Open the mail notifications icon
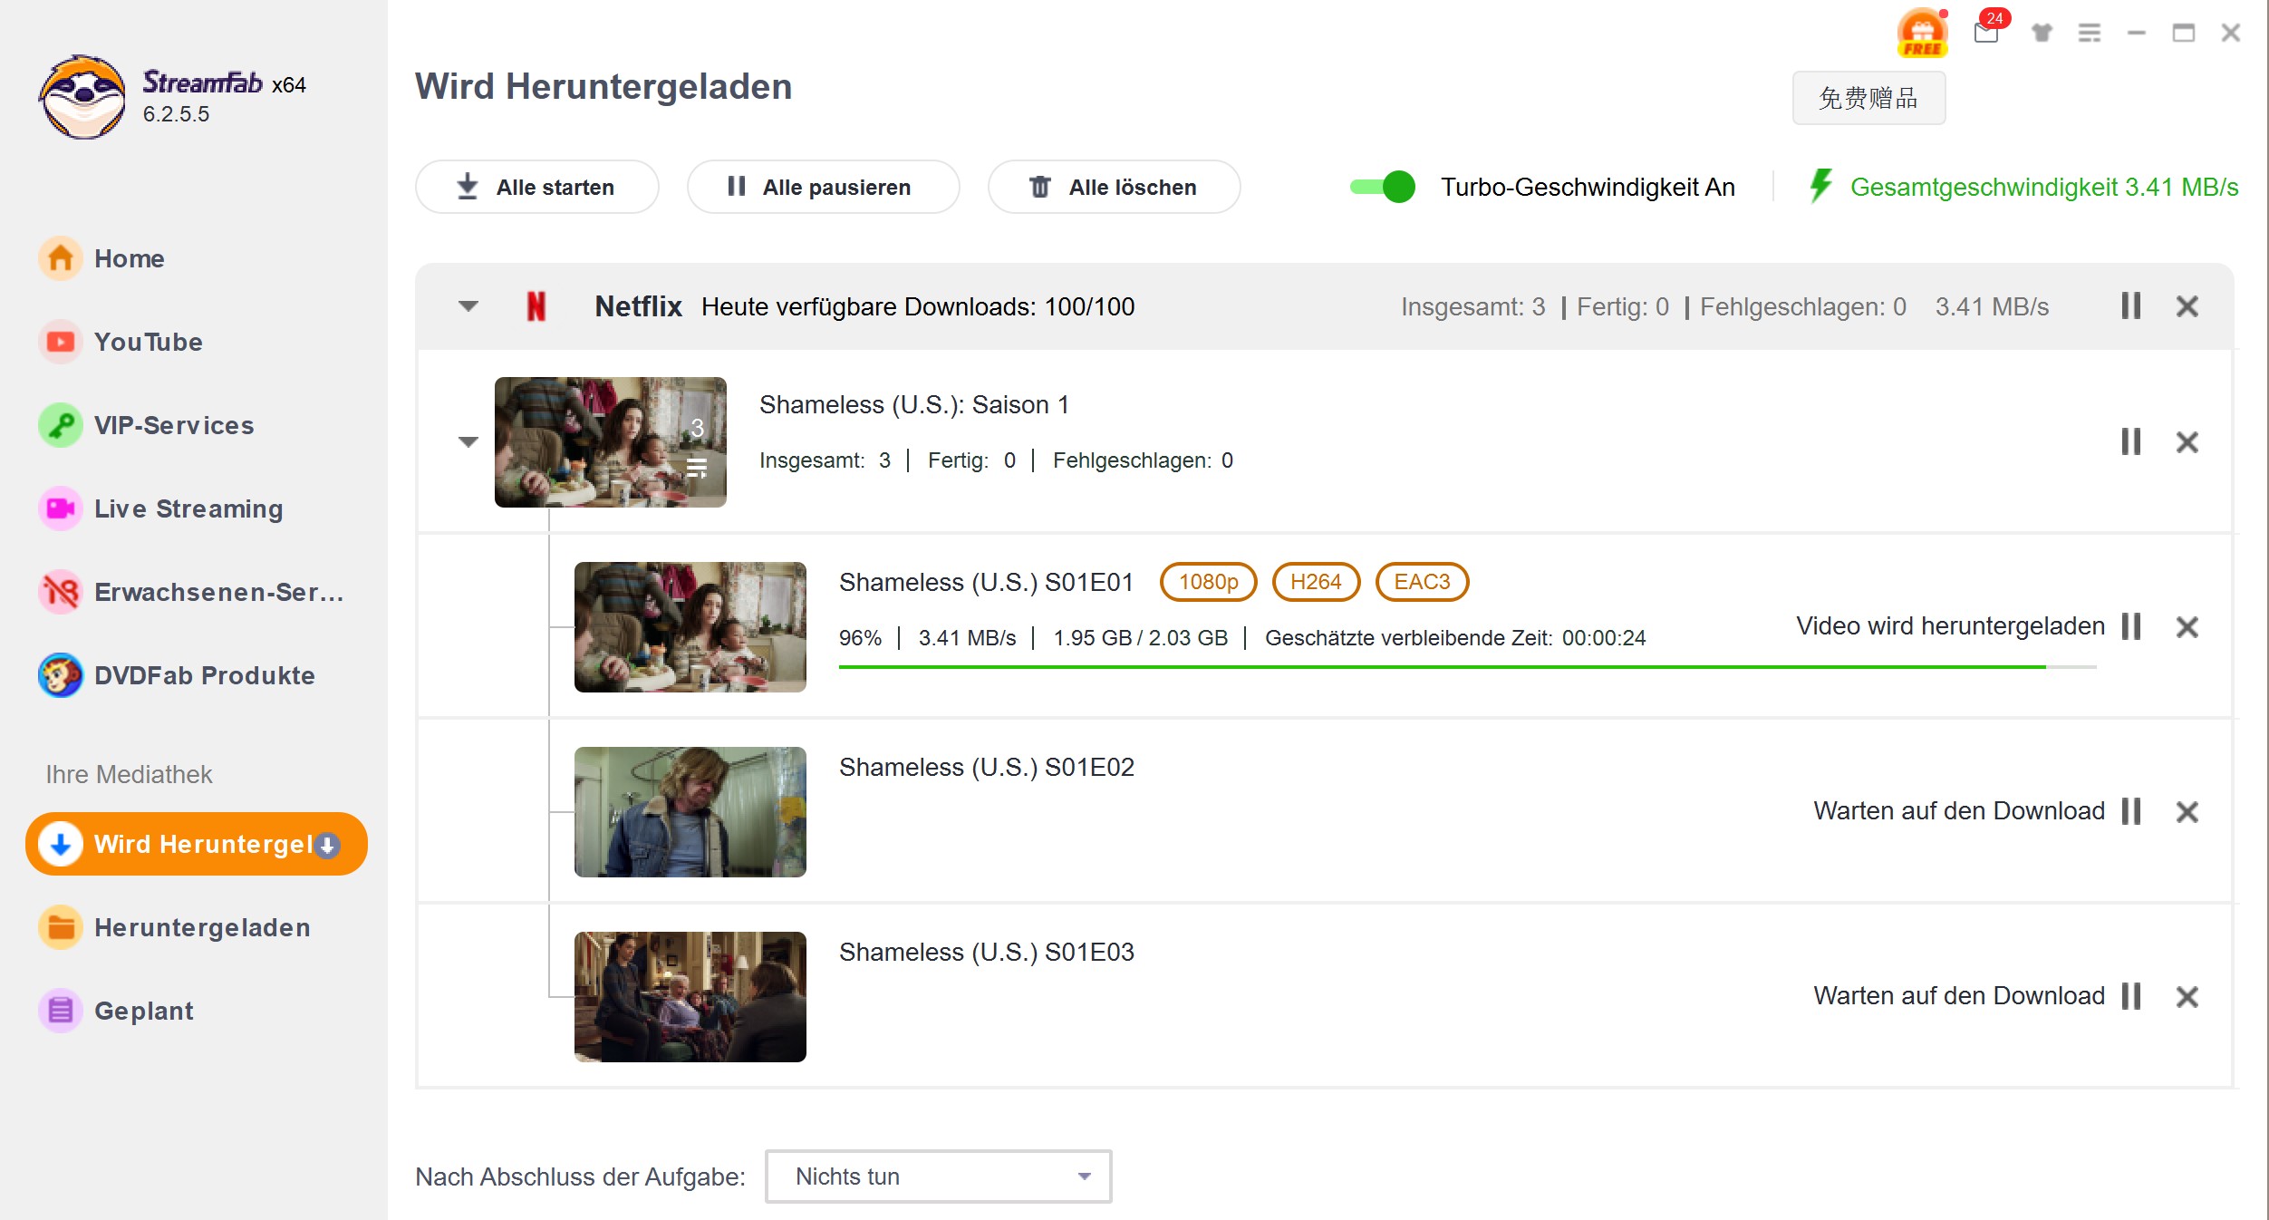Screen dimensions: 2269x1220 pos(1986,33)
